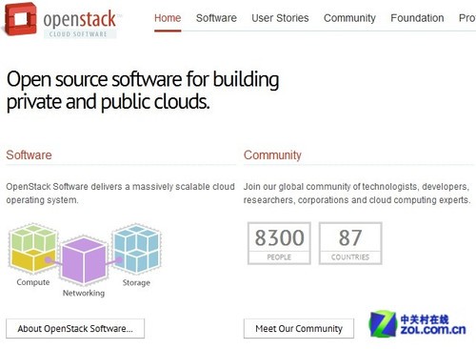The width and height of the screenshot is (476, 349).
Task: Click the purple Networking cube icon
Action: (x=84, y=260)
